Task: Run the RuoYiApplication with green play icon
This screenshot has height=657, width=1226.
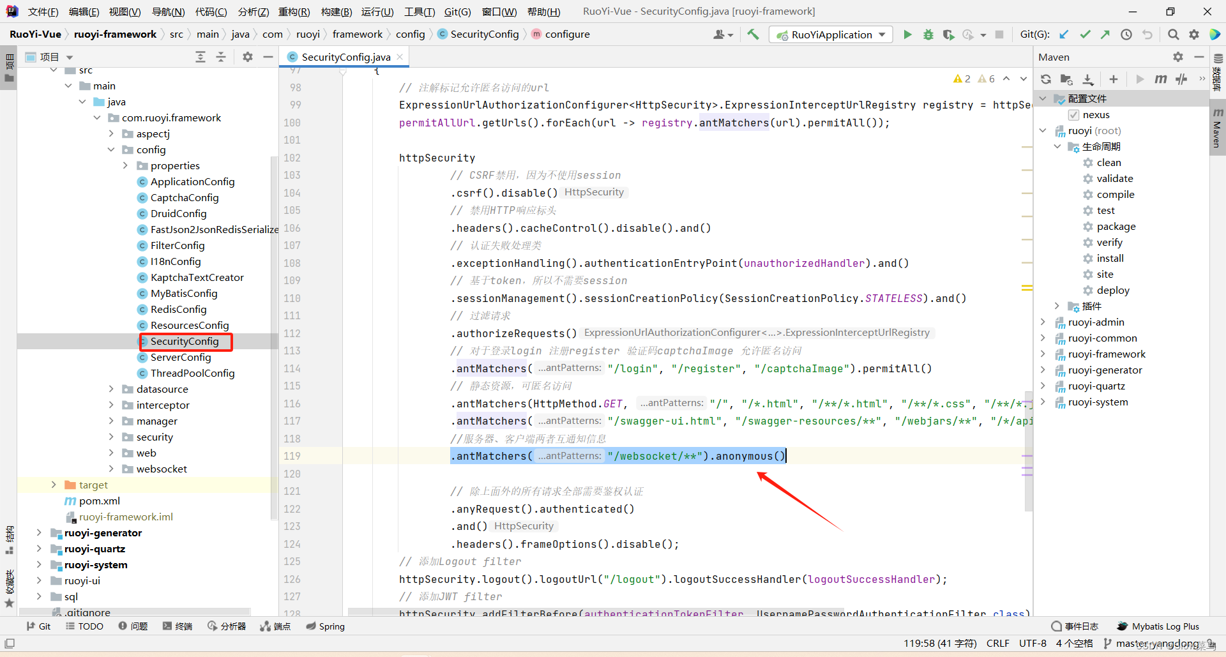Action: click(907, 34)
